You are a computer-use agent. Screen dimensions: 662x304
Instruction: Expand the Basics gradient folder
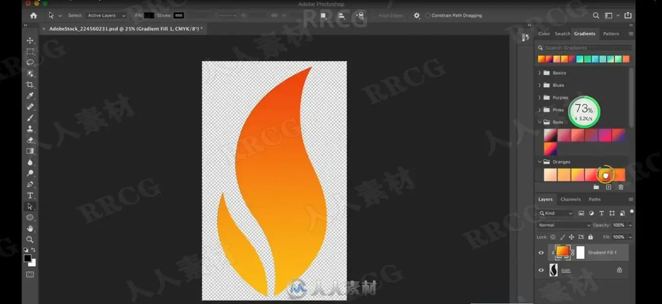[x=540, y=73]
